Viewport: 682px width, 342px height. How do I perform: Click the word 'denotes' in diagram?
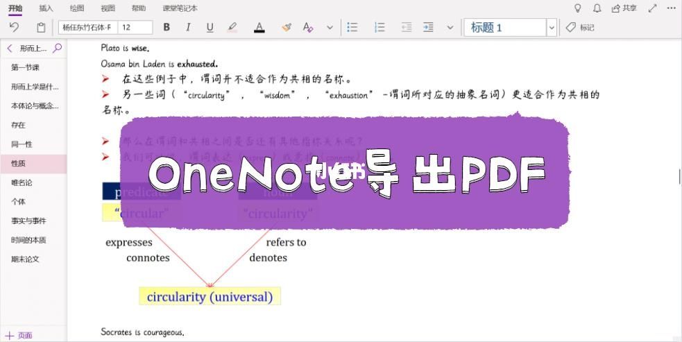coord(268,257)
